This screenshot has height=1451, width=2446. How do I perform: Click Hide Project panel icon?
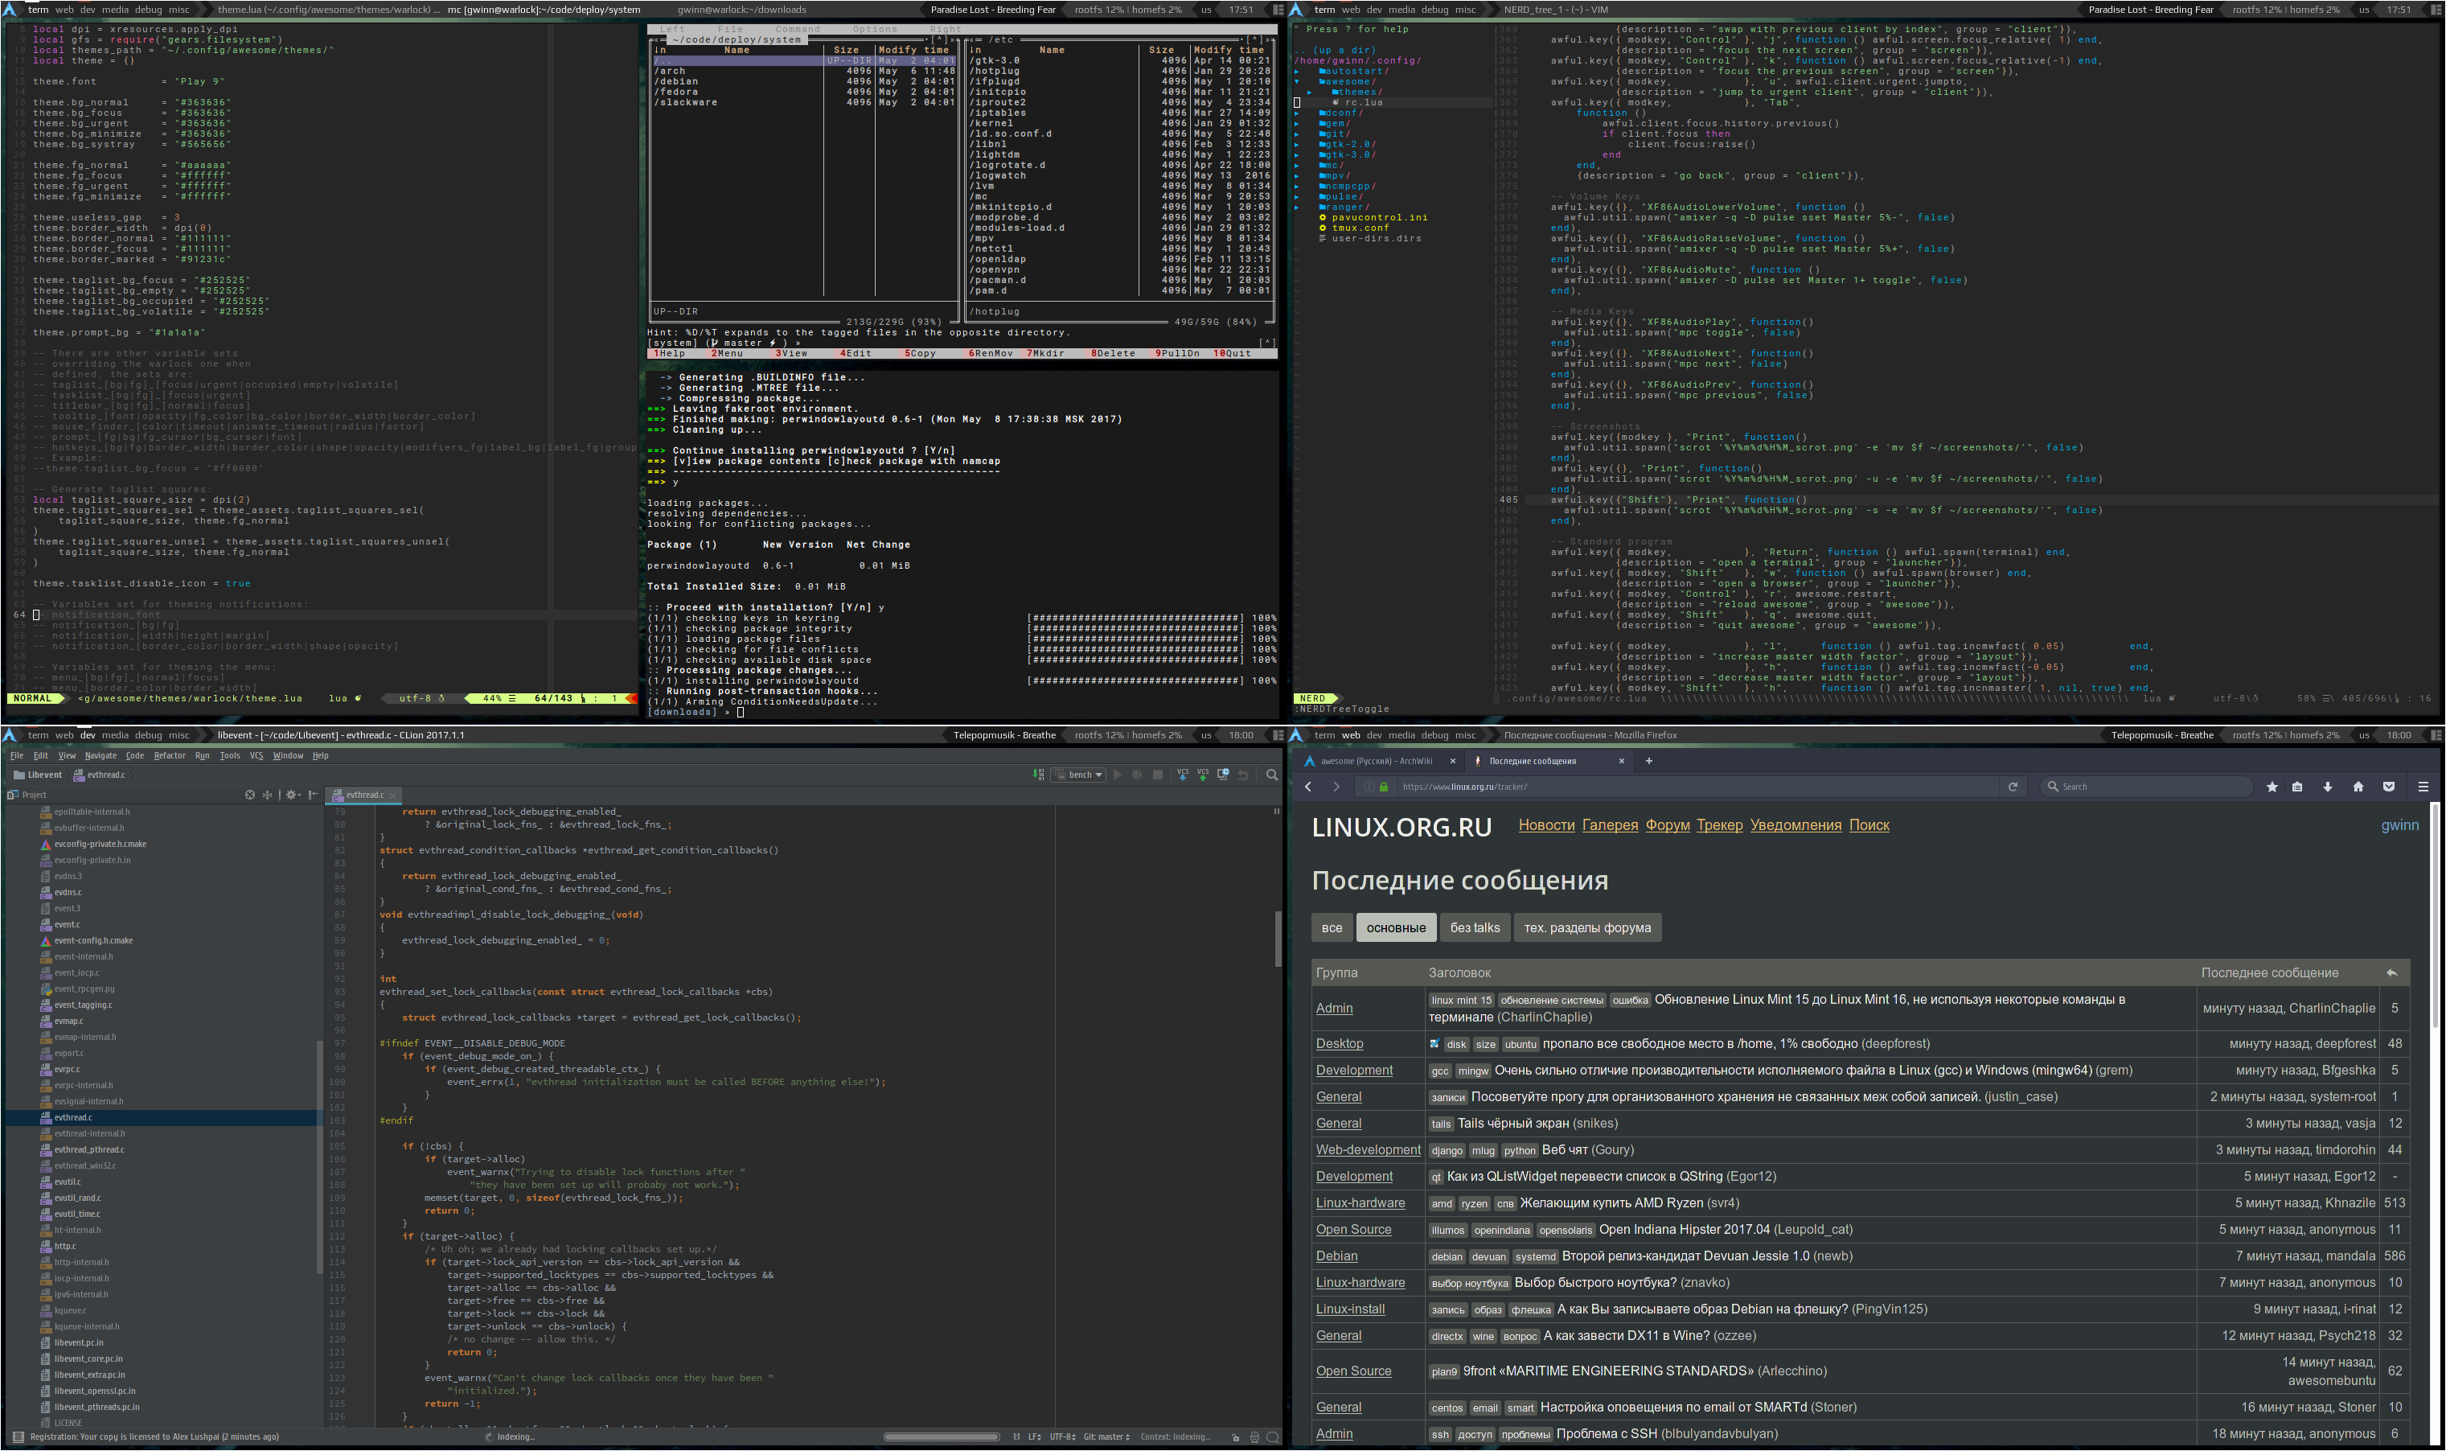pos(313,795)
